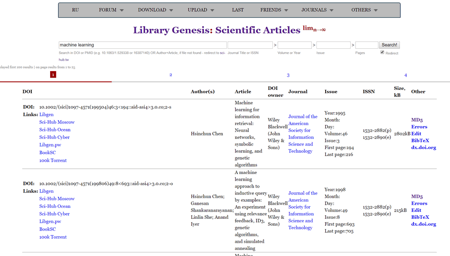This screenshot has width=450, height=256.
Task: Toggle the Redirect checkbox
Action: click(x=382, y=52)
